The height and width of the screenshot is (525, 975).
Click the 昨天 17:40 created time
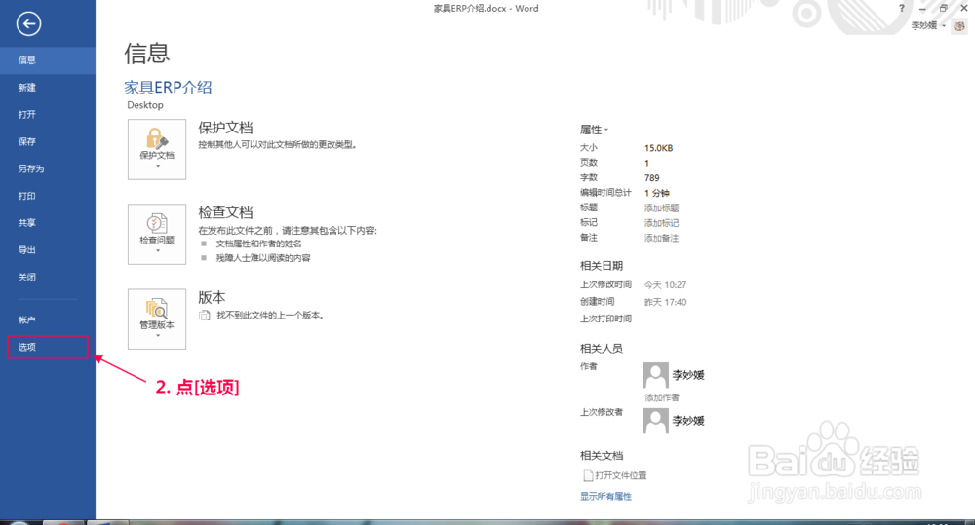[665, 303]
